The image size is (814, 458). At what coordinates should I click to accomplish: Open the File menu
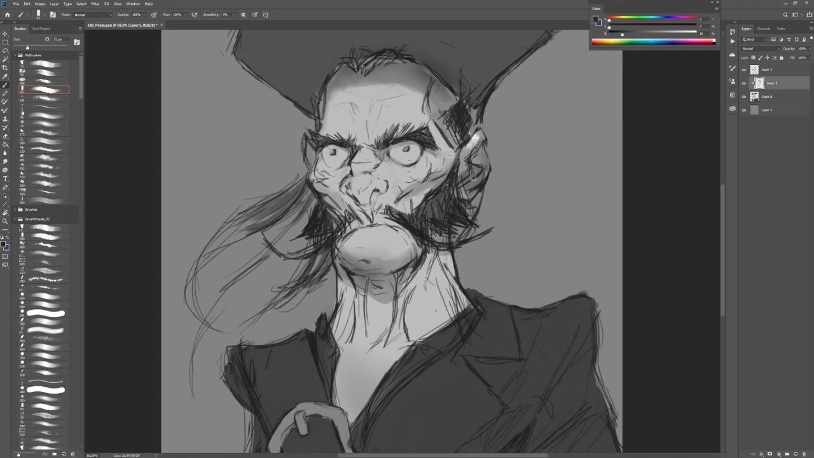pyautogui.click(x=16, y=4)
